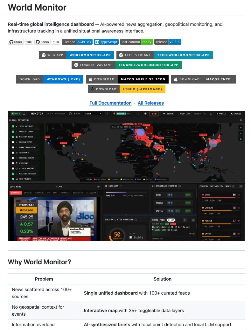Click the AI Insights help icon
This screenshot has width=251, height=330.
coord(121,186)
